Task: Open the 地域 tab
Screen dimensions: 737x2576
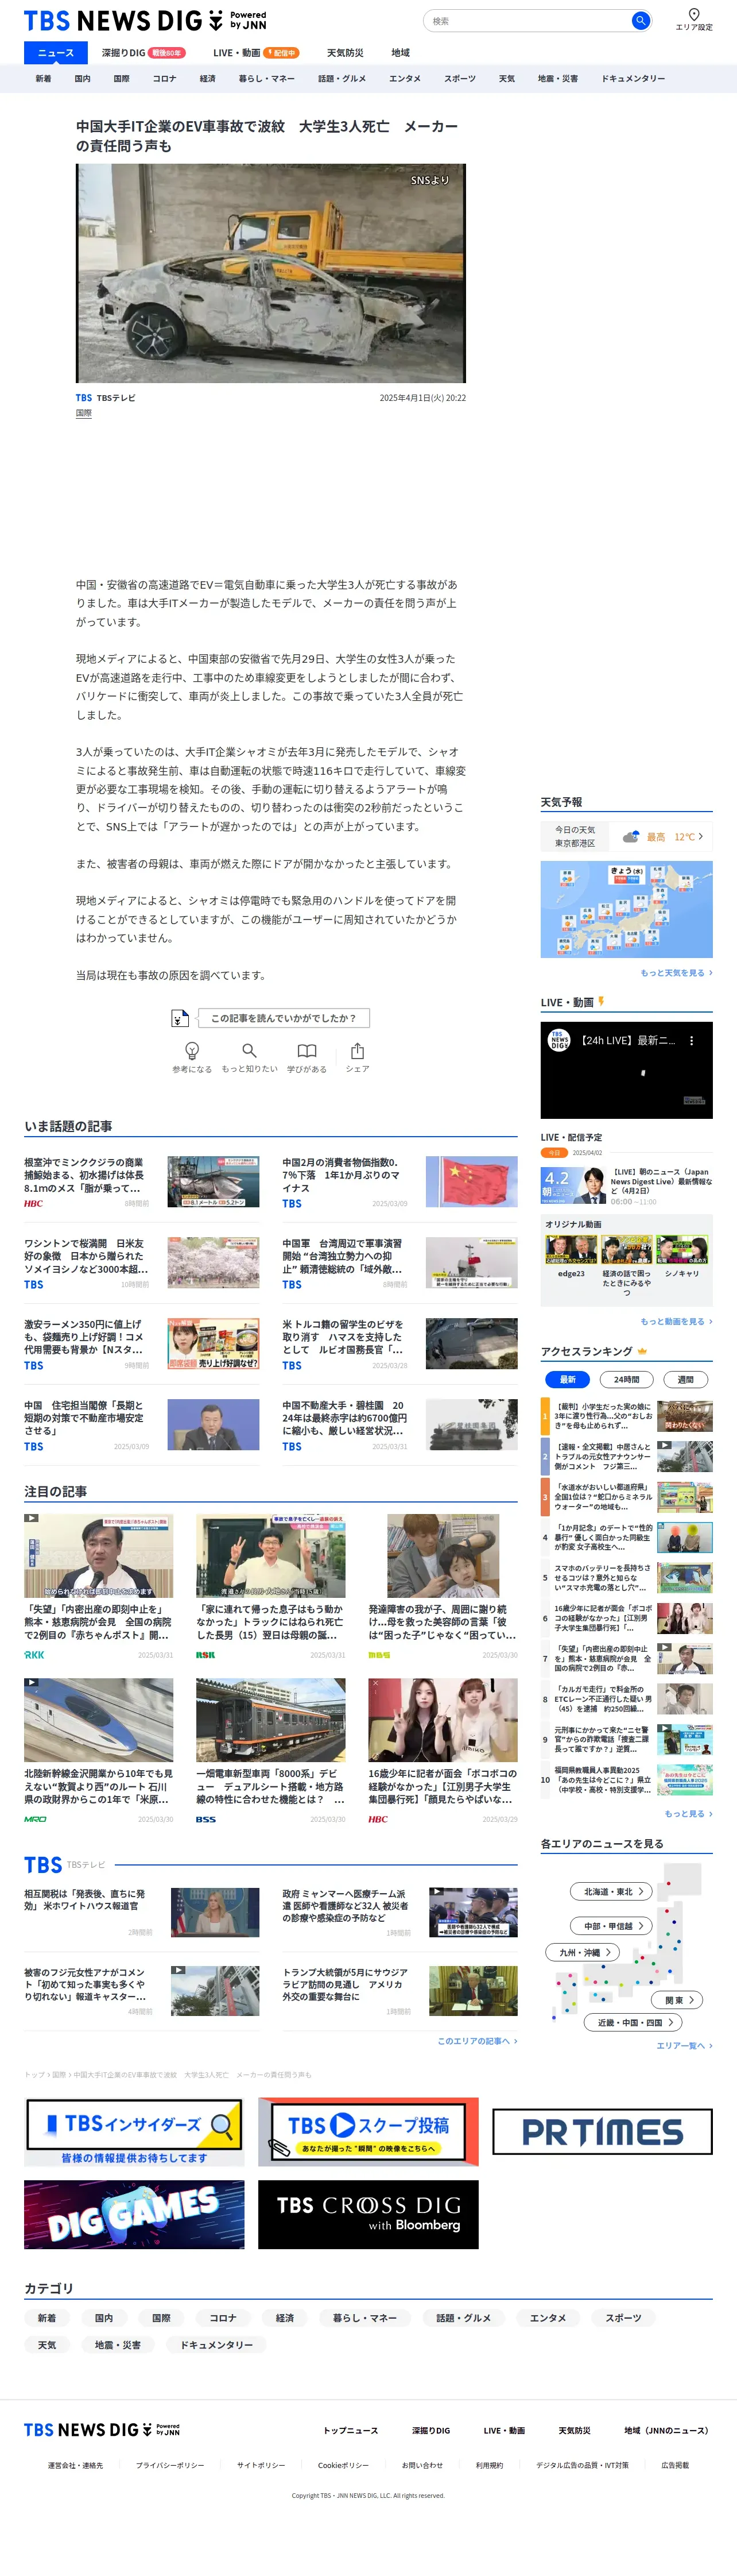Action: pos(400,53)
